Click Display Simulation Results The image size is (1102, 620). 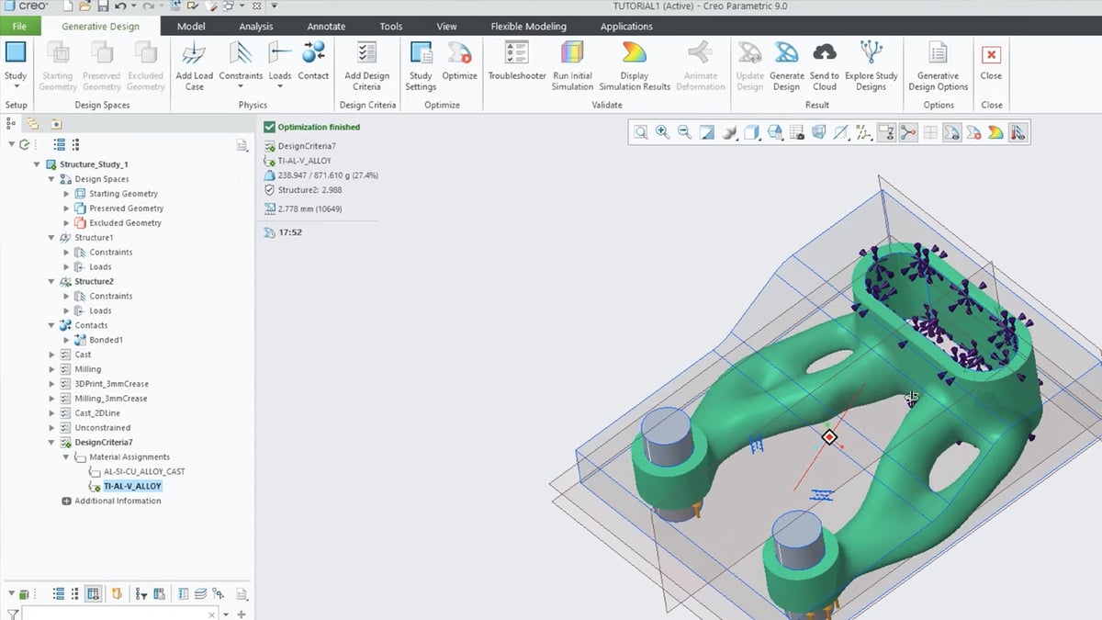coord(635,66)
